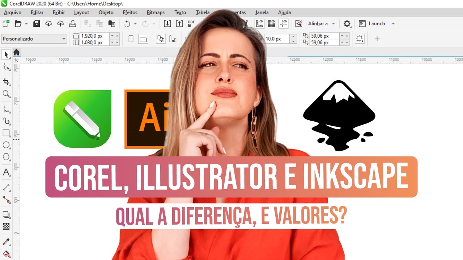Undo the last action

click(x=127, y=23)
